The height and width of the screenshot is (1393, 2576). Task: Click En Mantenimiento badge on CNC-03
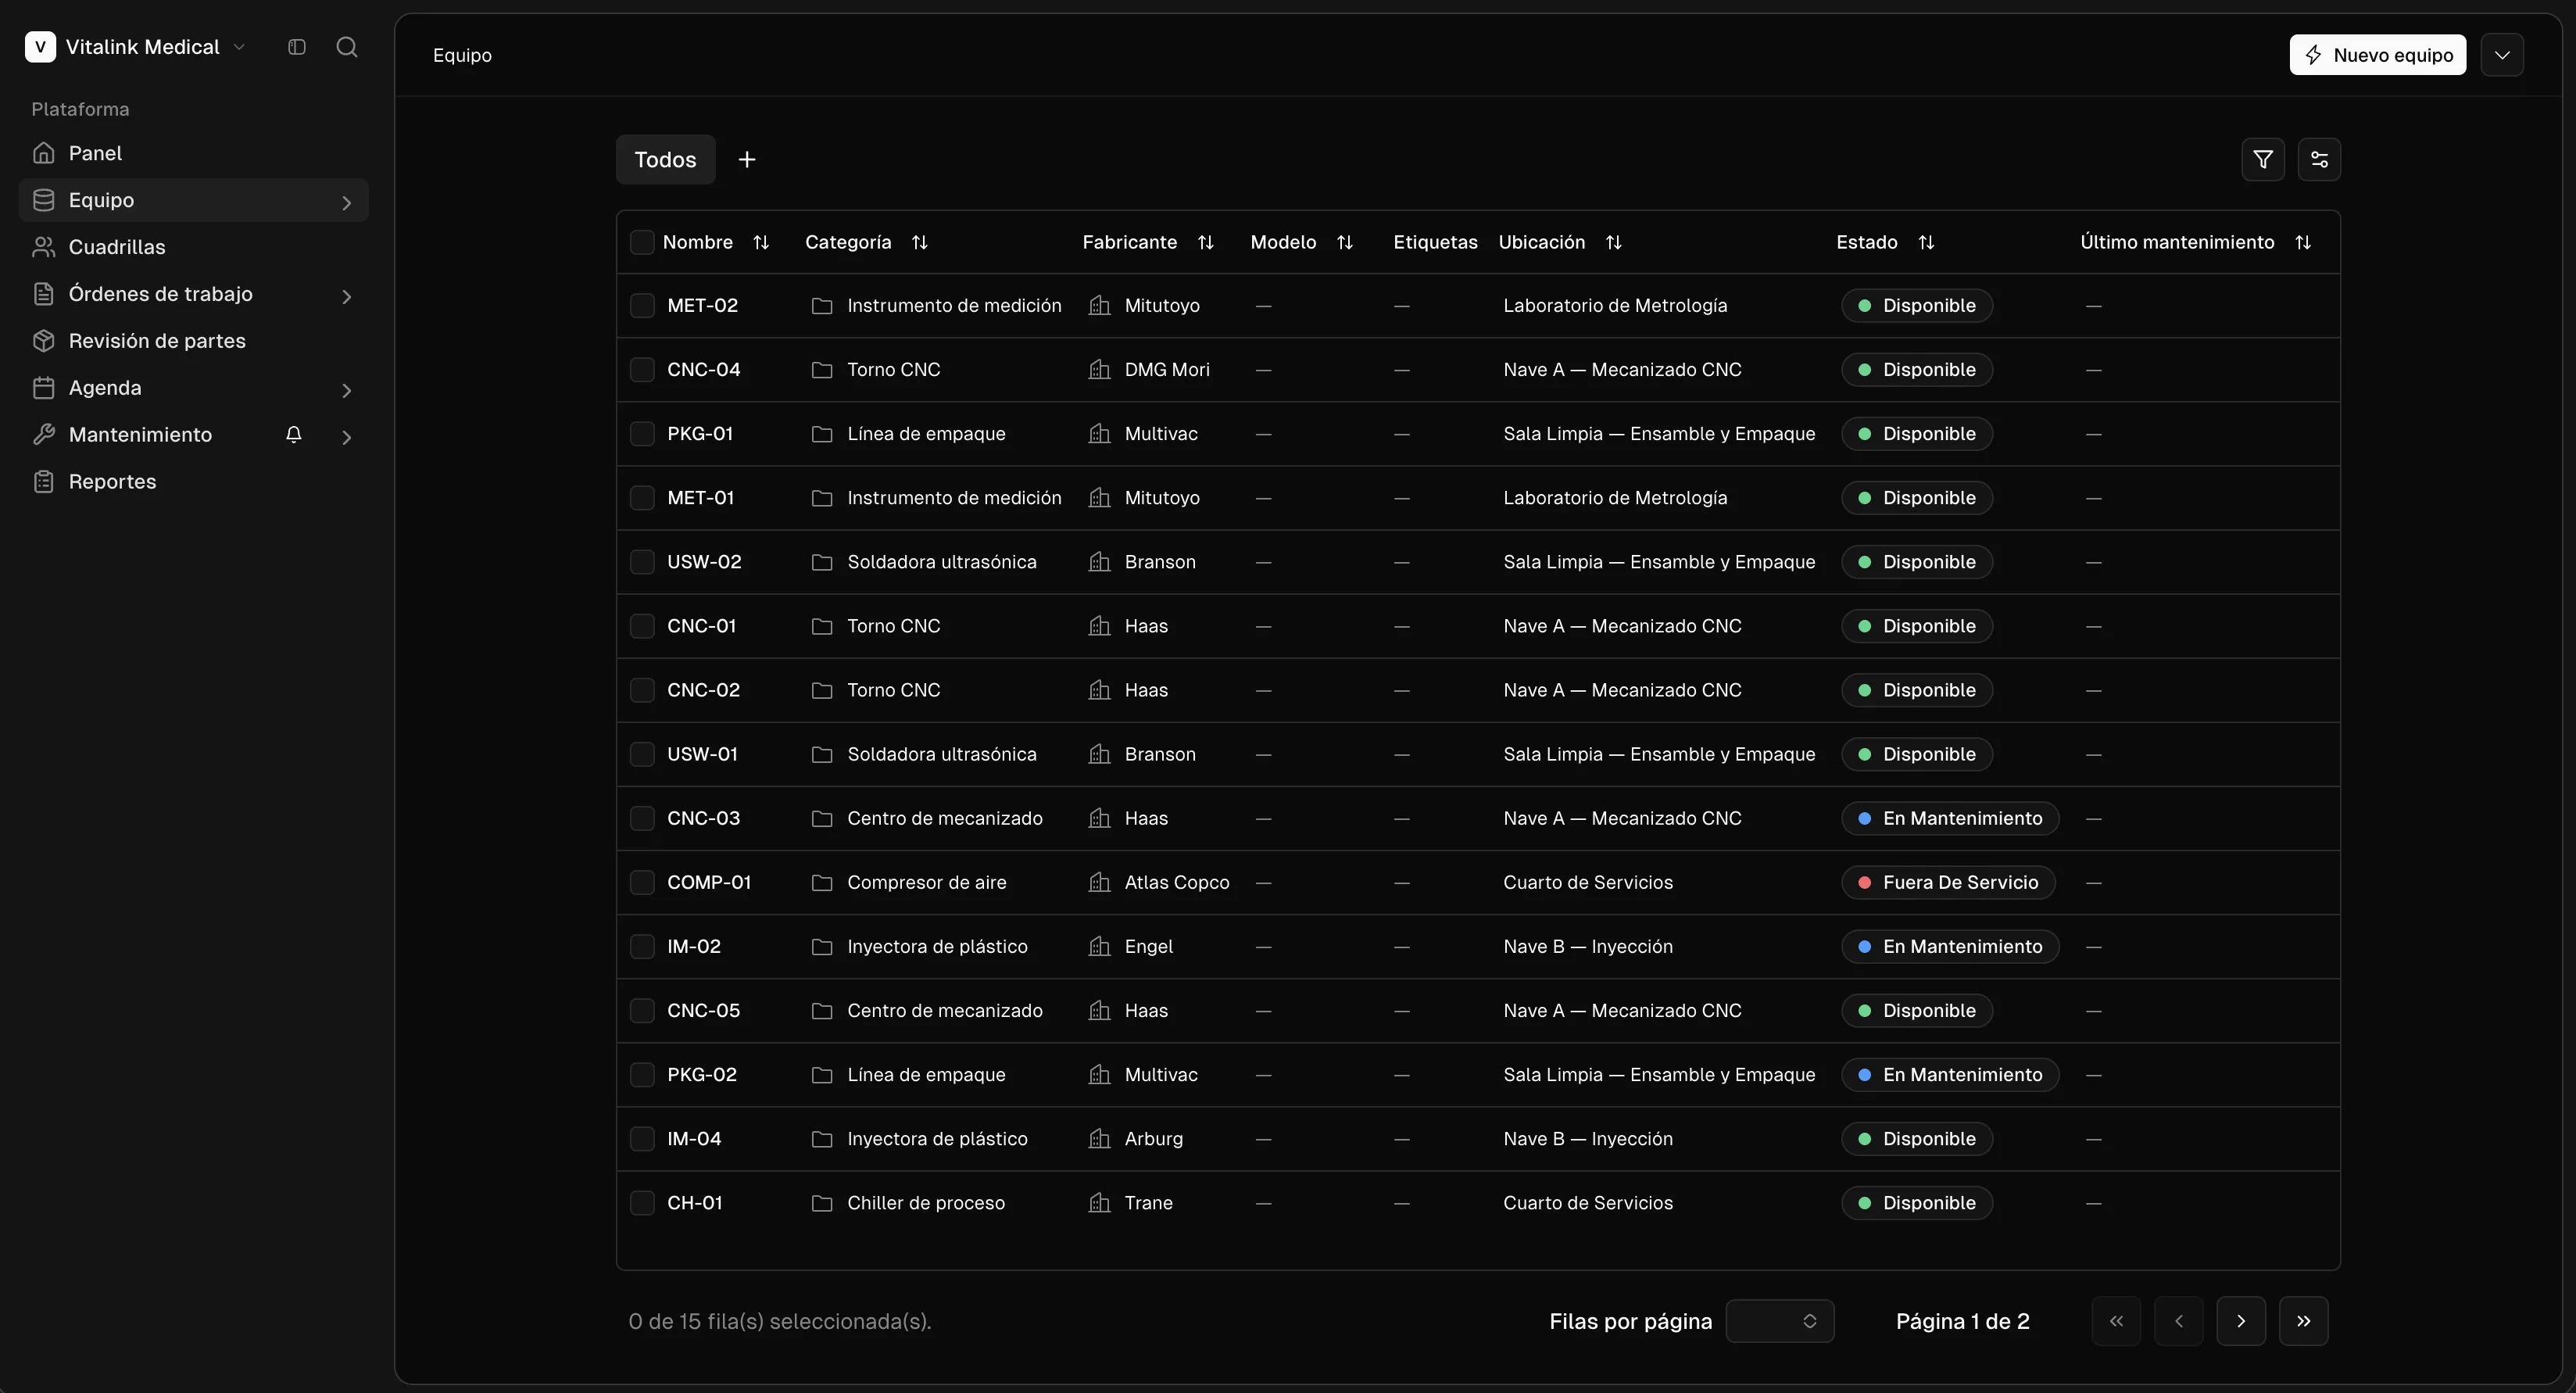coord(1950,819)
